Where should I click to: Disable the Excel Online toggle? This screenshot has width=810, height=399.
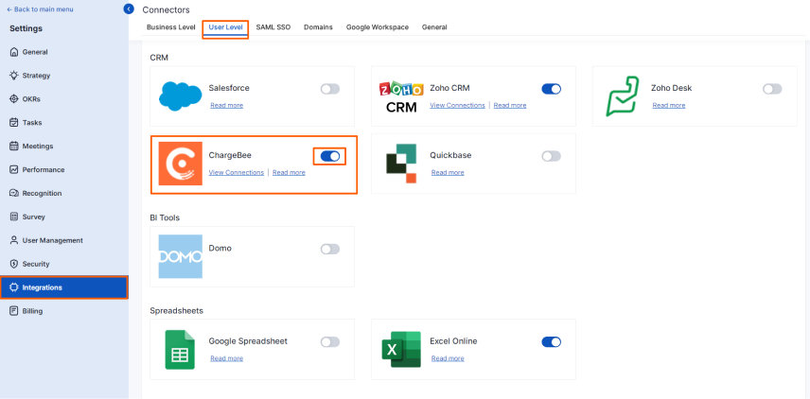pyautogui.click(x=551, y=341)
